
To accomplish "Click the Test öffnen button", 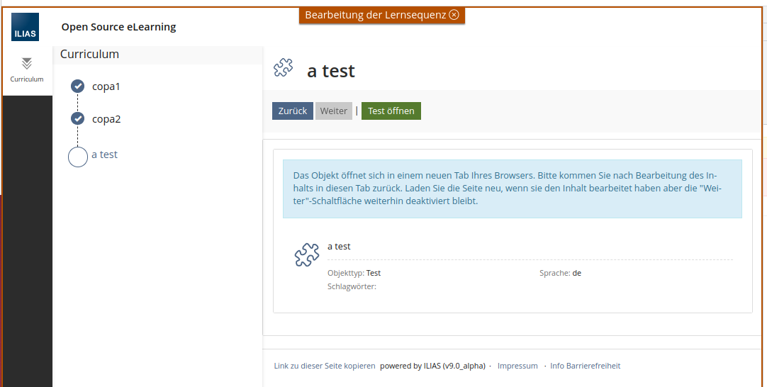I will (x=391, y=111).
